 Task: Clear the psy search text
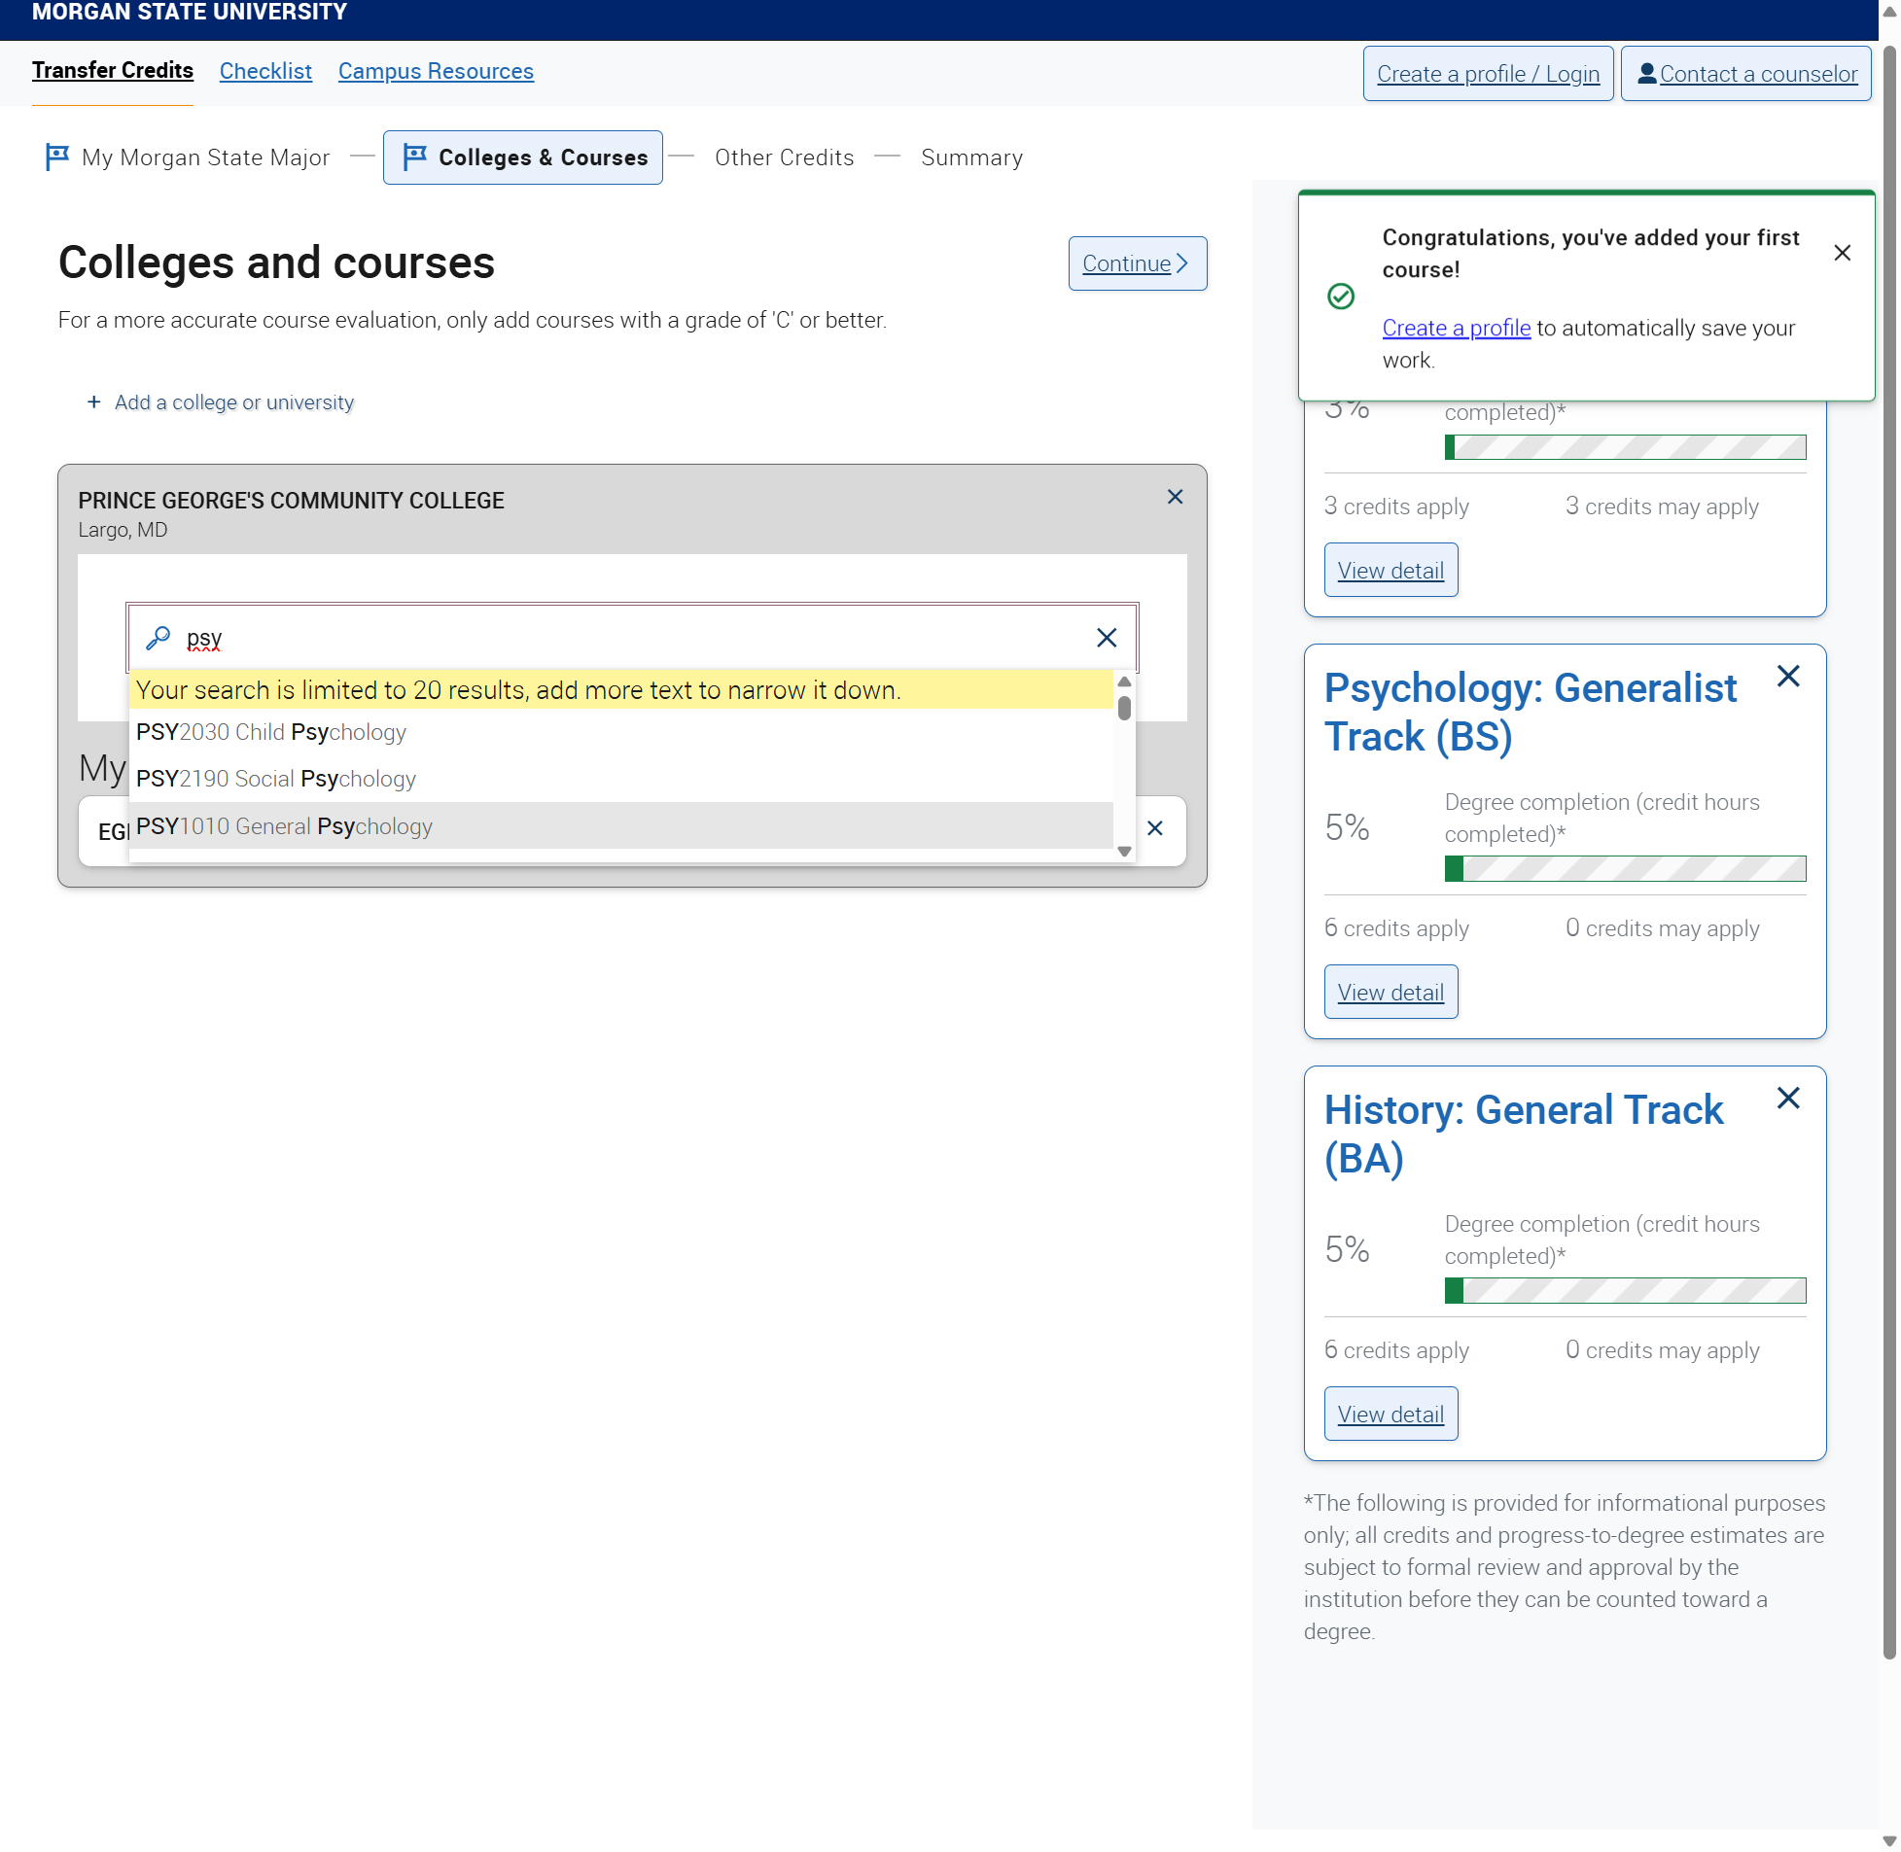[x=1107, y=638]
